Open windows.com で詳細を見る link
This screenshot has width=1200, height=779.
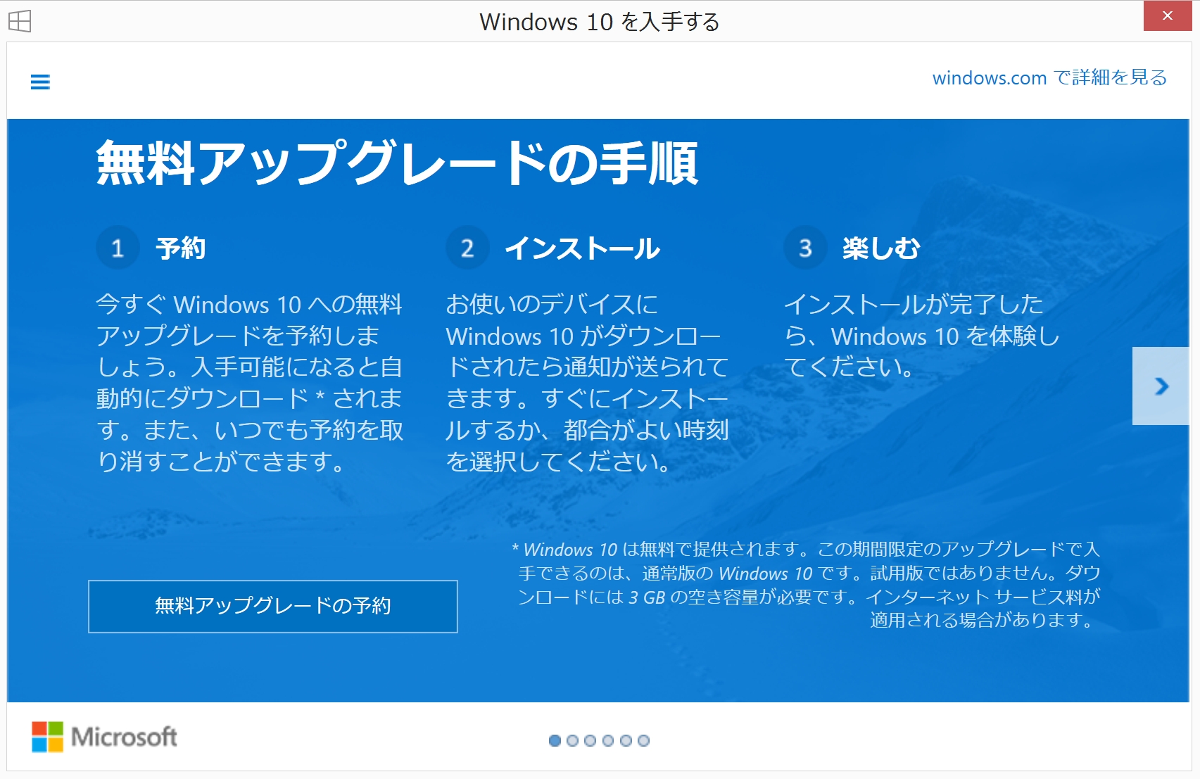(1049, 77)
